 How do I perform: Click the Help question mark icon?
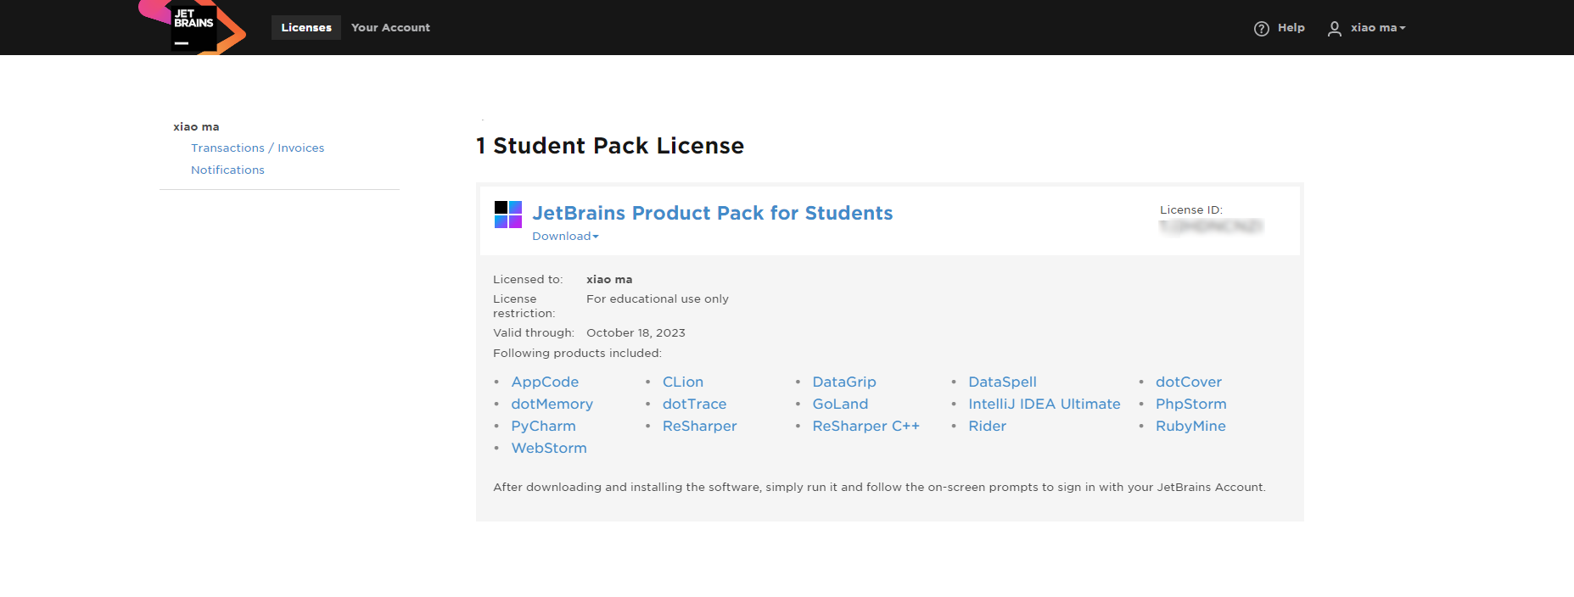pyautogui.click(x=1262, y=28)
